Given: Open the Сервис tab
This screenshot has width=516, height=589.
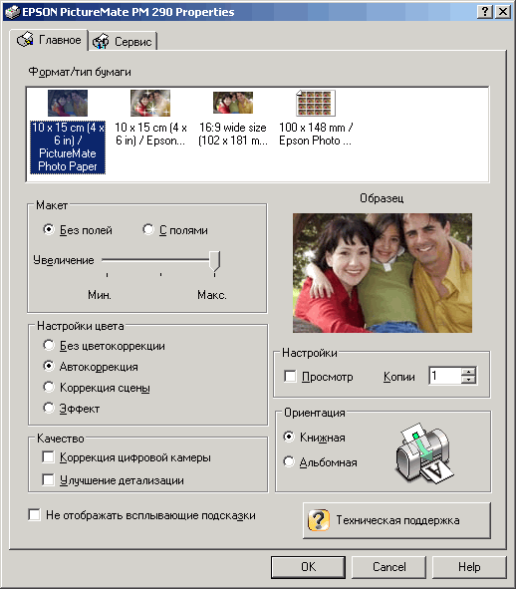Looking at the screenshot, I should [x=123, y=41].
